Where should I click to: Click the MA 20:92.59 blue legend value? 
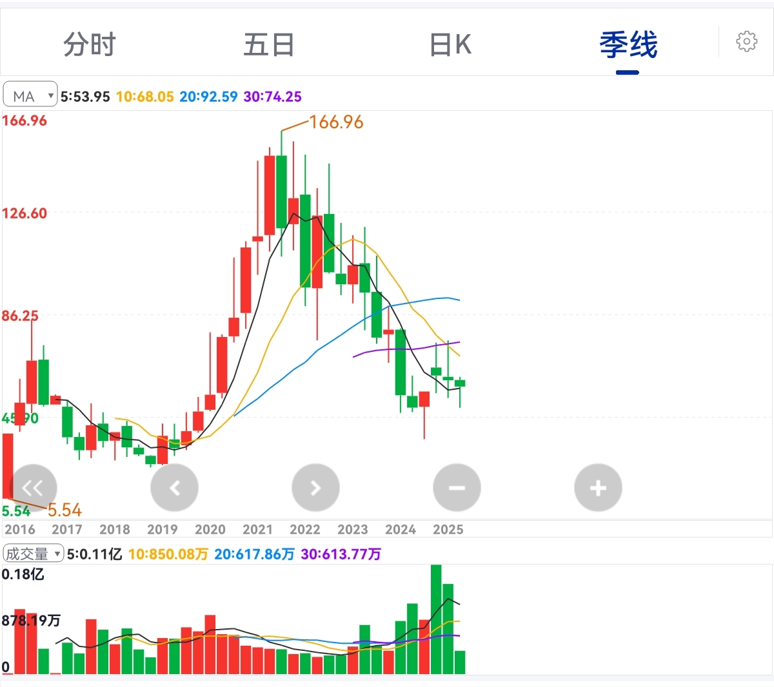[x=208, y=97]
